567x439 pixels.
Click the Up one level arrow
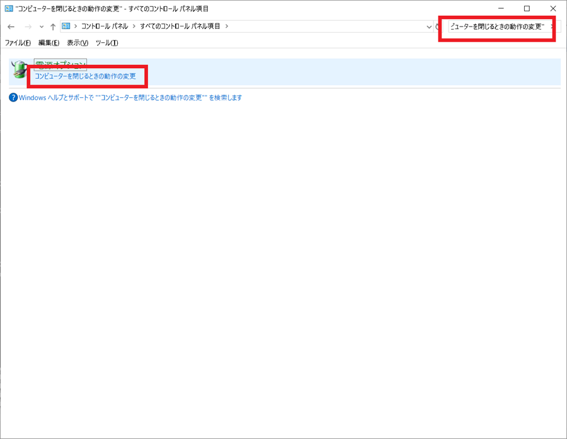52,26
